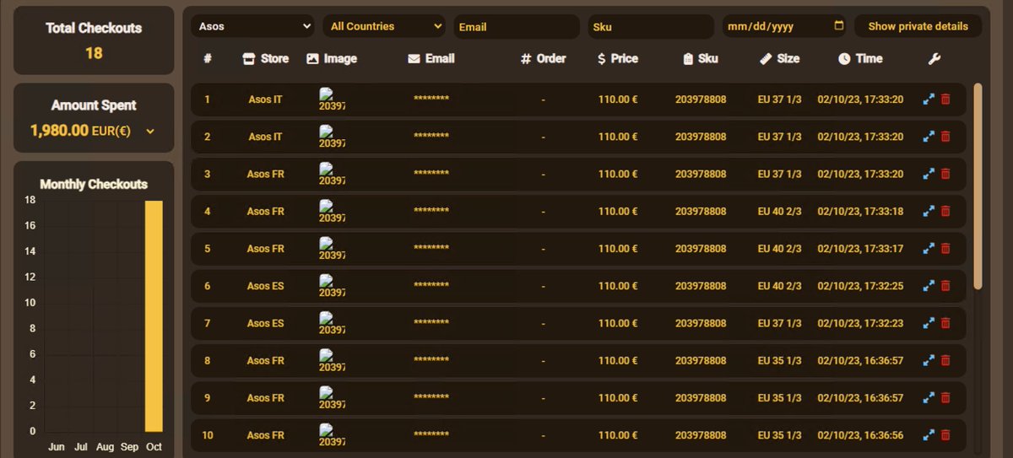This screenshot has width=1013, height=458.
Task: Expand details for checkout row 5
Action: click(x=929, y=249)
